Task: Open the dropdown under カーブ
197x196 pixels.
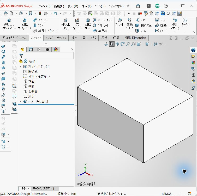Action: (x=185, y=32)
